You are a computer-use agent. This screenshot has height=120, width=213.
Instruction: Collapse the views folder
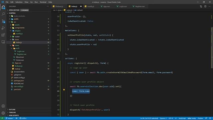click(29, 45)
